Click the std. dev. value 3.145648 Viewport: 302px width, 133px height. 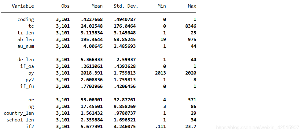coord(125,33)
